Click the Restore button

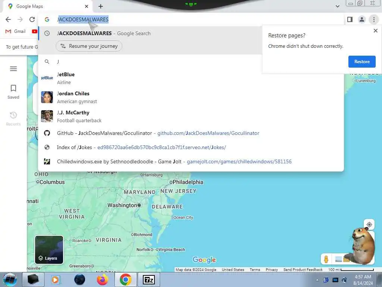pos(362,62)
